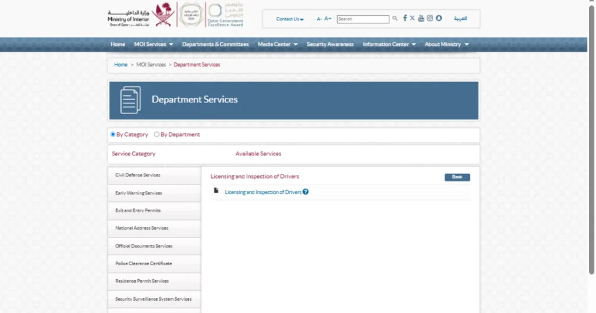
Task: Expand the About Ministry menu
Action: (x=446, y=44)
